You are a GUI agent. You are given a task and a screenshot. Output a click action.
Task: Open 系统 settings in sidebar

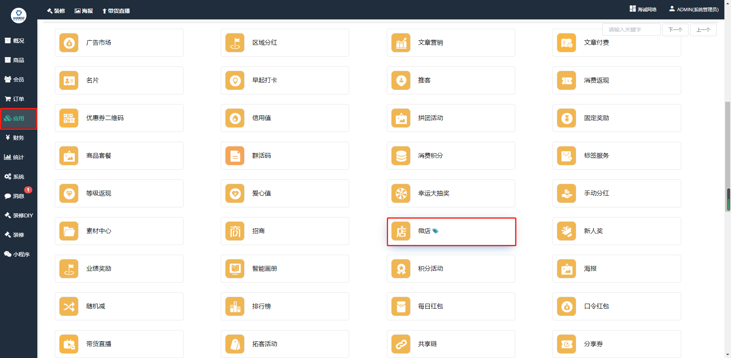[19, 177]
